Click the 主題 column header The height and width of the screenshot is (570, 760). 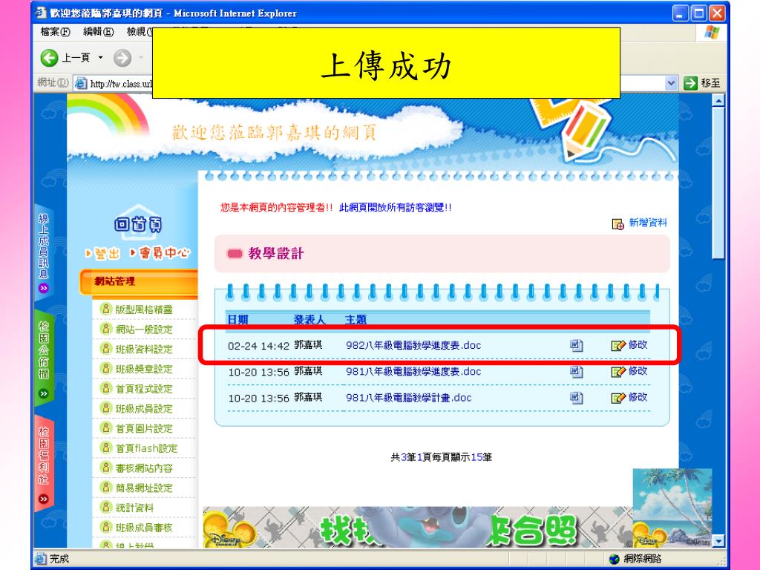[x=356, y=320]
